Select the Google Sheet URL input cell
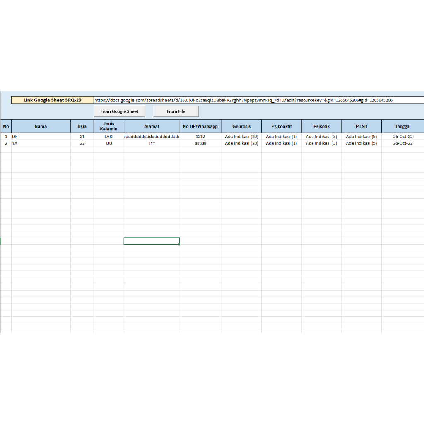The height and width of the screenshot is (424, 424). click(259, 100)
